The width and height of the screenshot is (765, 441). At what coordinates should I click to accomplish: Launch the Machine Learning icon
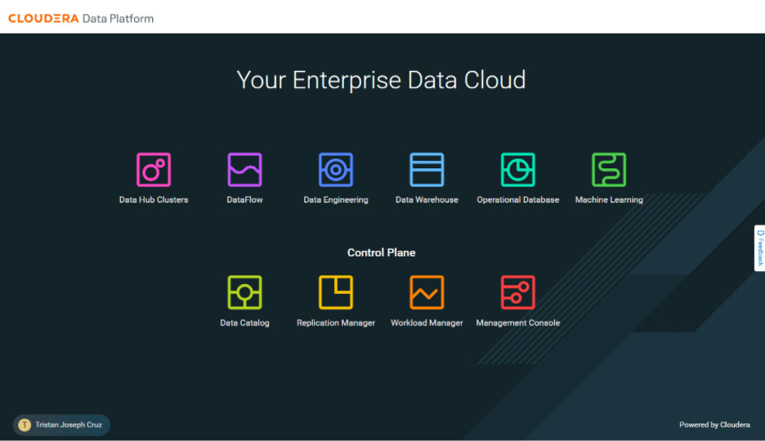click(x=609, y=170)
